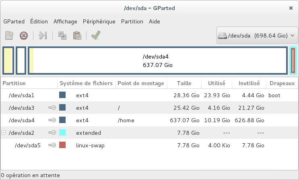Click the key icon beside /dev/sda3
Screen dimensions: 299x180
tap(52, 108)
